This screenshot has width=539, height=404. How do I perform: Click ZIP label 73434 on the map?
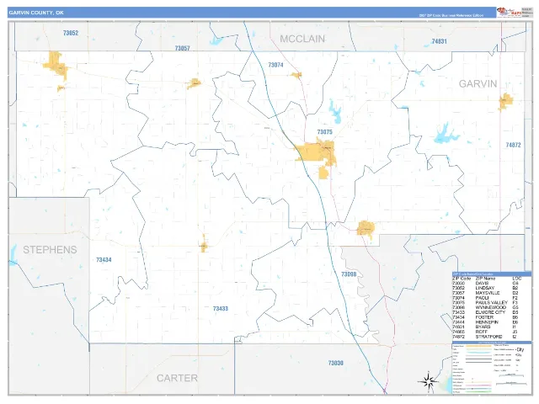(x=104, y=260)
